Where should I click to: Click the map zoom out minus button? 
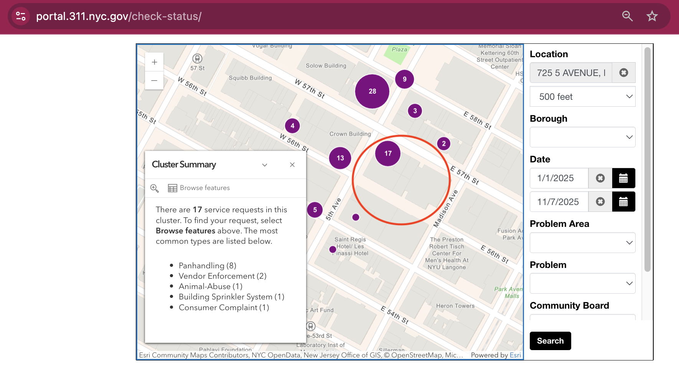click(154, 81)
